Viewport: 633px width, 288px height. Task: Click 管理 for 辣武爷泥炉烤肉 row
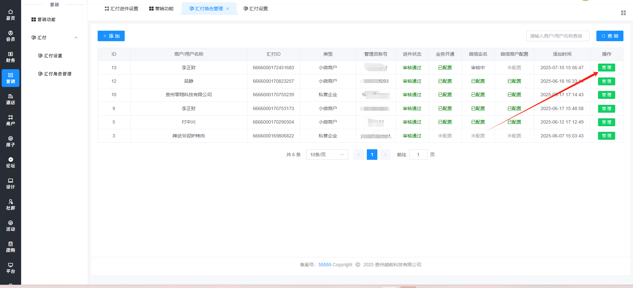coord(606,136)
